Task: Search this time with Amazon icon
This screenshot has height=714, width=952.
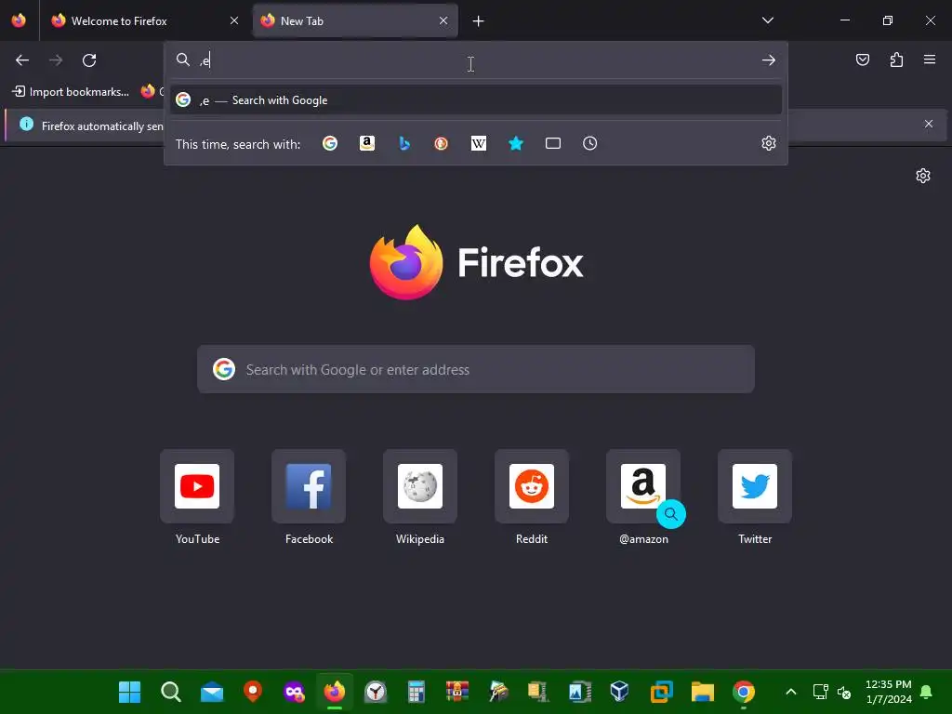Action: point(366,143)
